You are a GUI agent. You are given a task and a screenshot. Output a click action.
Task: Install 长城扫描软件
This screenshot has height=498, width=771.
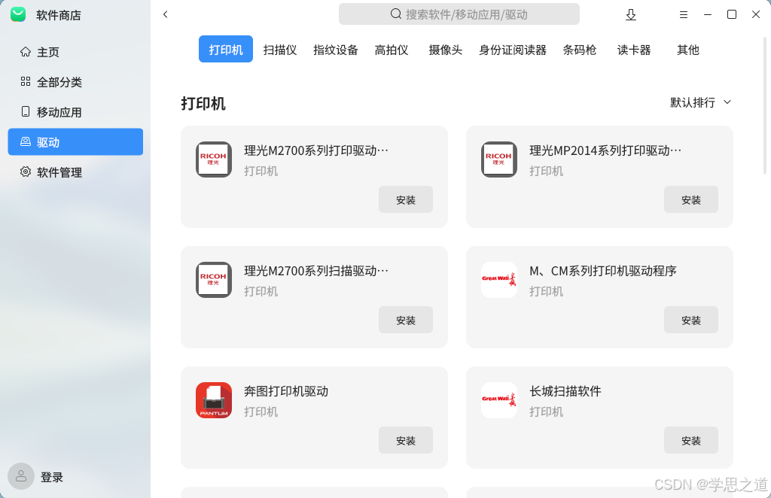click(x=691, y=440)
